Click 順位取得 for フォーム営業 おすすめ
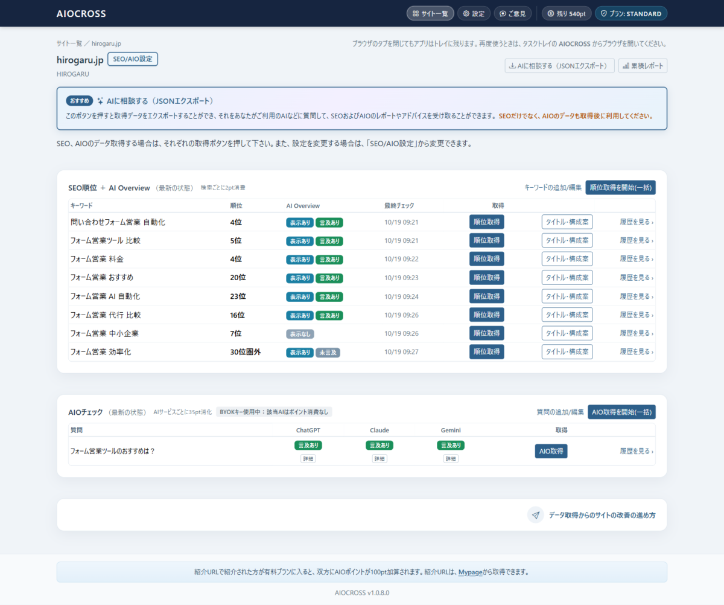 pyautogui.click(x=487, y=278)
